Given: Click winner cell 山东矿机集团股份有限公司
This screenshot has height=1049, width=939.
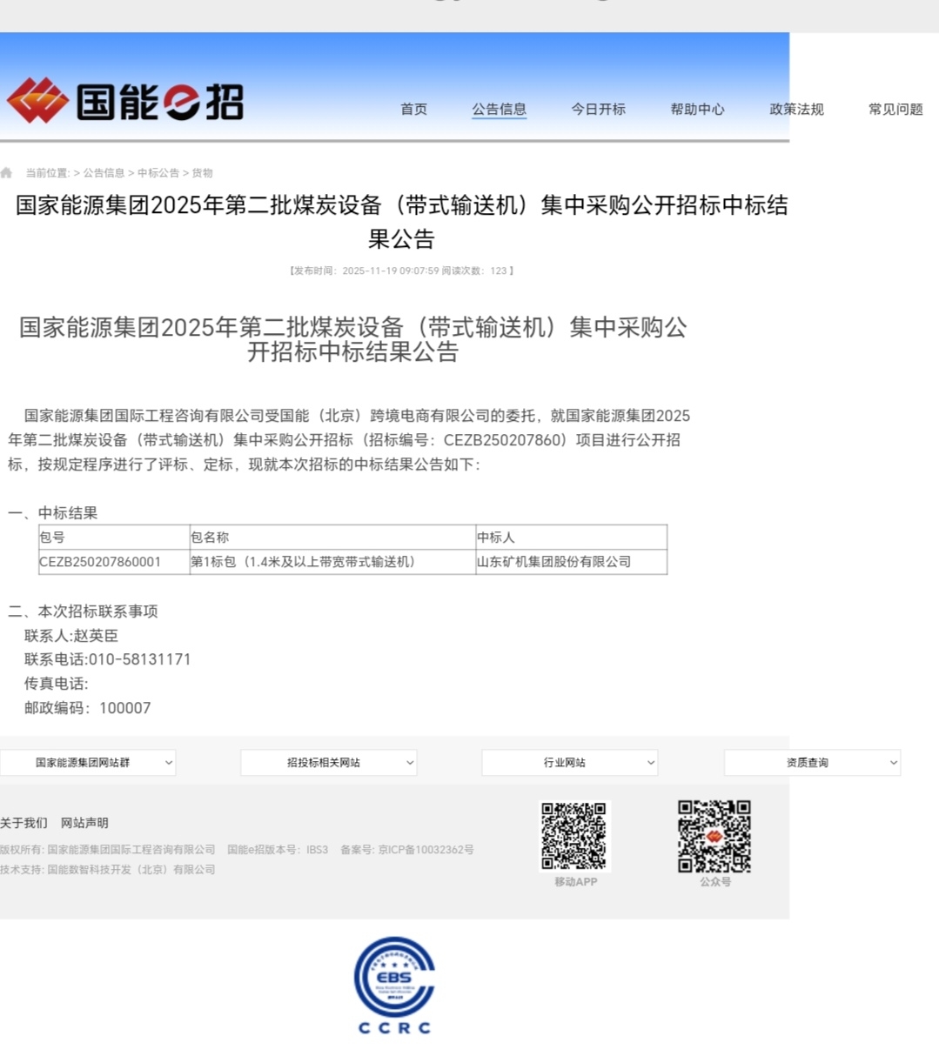Looking at the screenshot, I should [x=571, y=562].
